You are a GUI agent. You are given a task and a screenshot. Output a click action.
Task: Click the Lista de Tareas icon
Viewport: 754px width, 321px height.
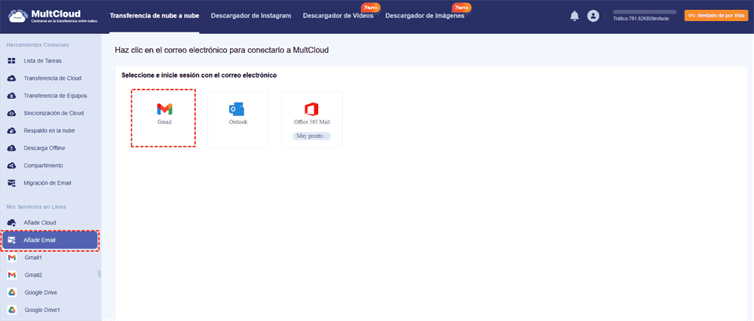(x=12, y=61)
